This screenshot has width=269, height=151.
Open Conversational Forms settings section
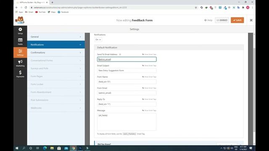[56, 60]
